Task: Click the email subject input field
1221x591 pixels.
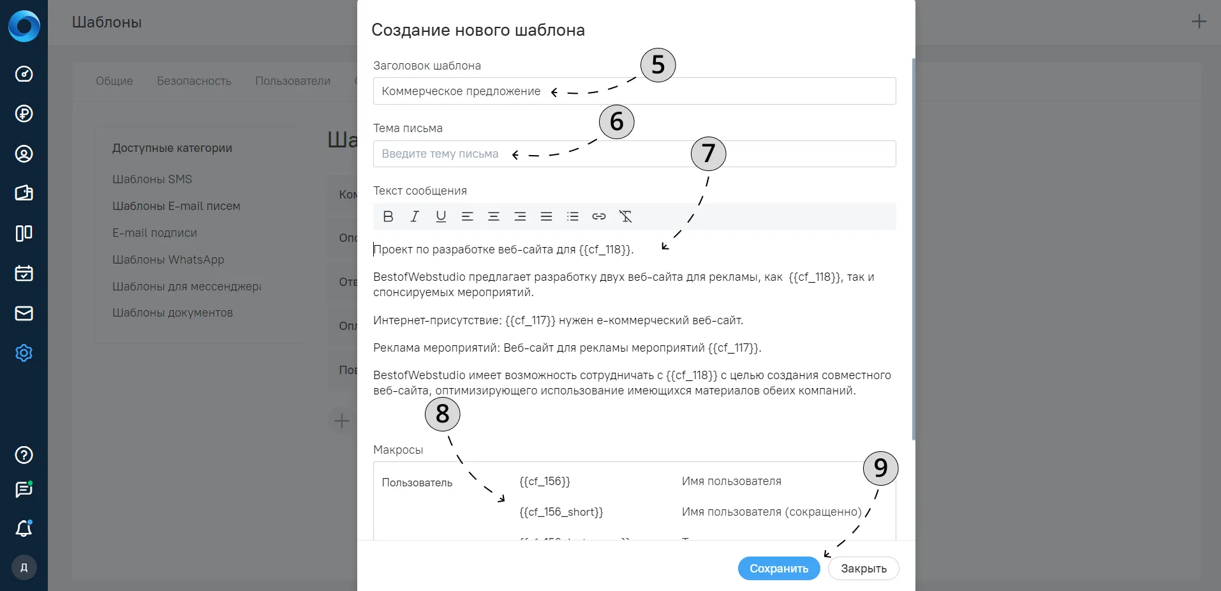Action: [x=634, y=154]
